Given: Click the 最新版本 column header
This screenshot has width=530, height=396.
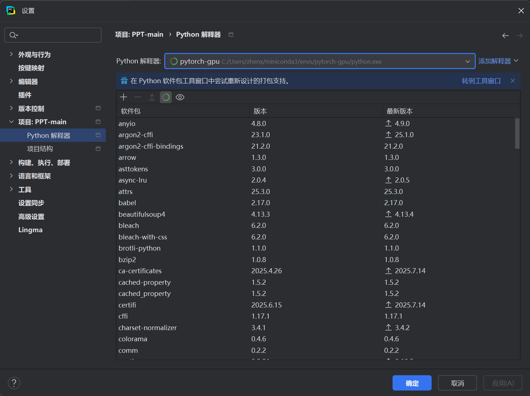Looking at the screenshot, I should click(451, 111).
